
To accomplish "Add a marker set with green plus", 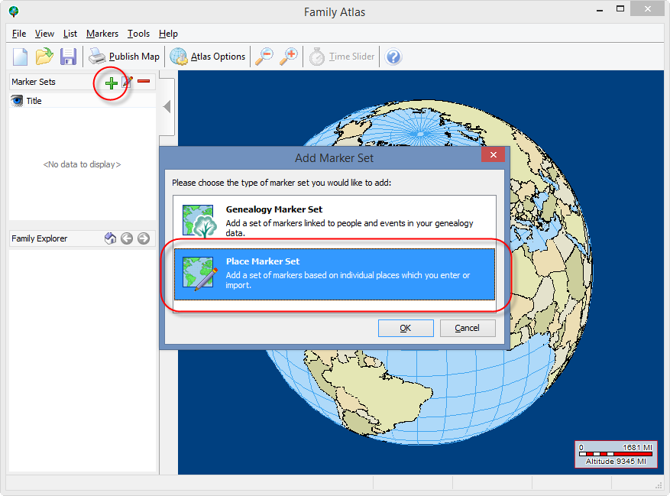I will click(x=111, y=83).
